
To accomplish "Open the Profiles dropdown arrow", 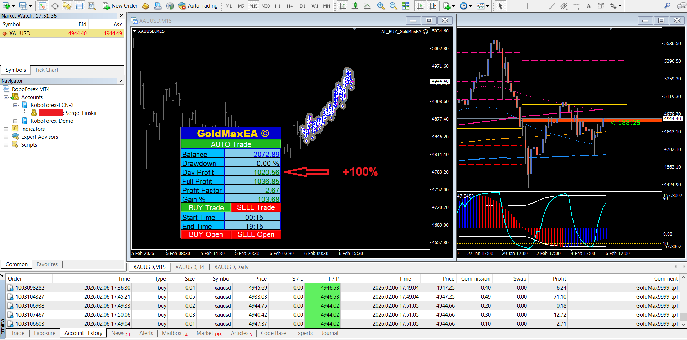I will (30, 6).
